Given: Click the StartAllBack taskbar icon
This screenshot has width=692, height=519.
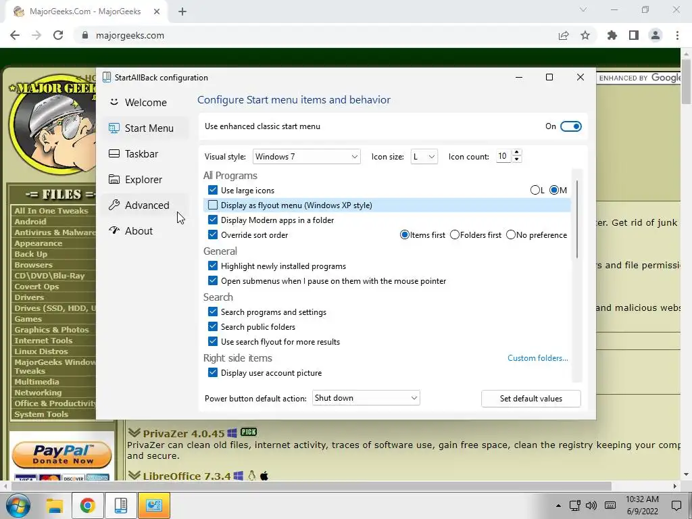Looking at the screenshot, I should pyautogui.click(x=120, y=505).
